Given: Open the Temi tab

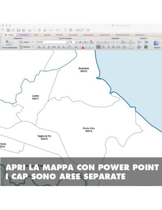Looking at the screenshot, I should 36,35.
